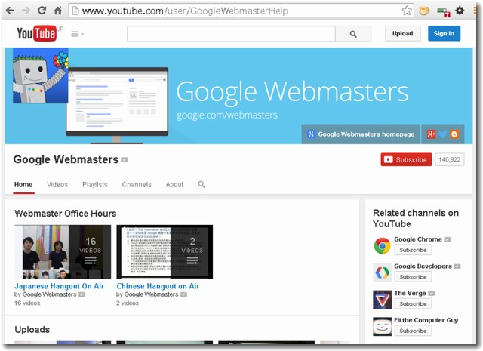This screenshot has height=351, width=483.
Task: Click the browser address bar URL
Action: [185, 11]
